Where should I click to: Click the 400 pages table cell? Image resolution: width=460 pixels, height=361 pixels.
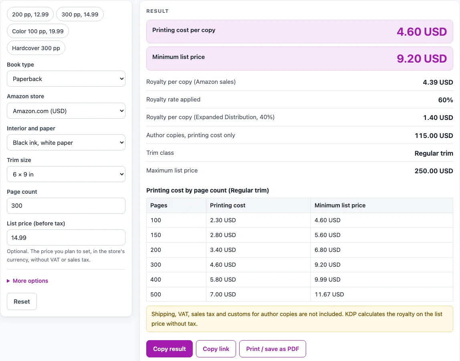coord(176,279)
